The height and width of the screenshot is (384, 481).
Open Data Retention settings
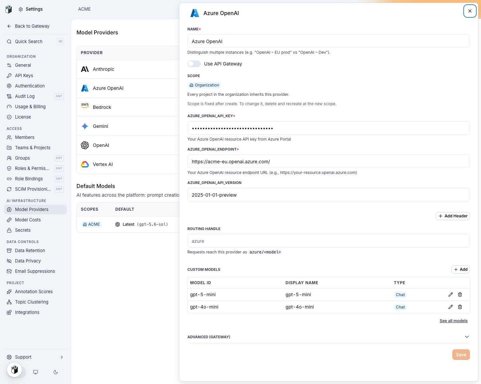pos(35,250)
